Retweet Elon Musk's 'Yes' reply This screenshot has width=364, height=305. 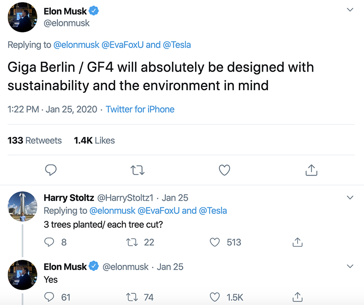pos(131,297)
